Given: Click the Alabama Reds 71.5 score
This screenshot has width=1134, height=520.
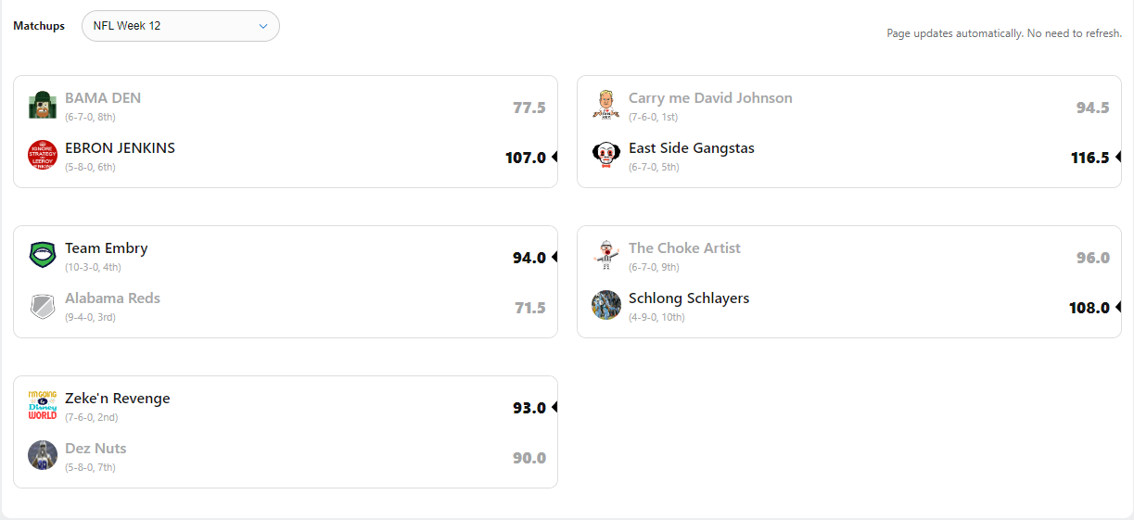Looking at the screenshot, I should click(x=529, y=308).
